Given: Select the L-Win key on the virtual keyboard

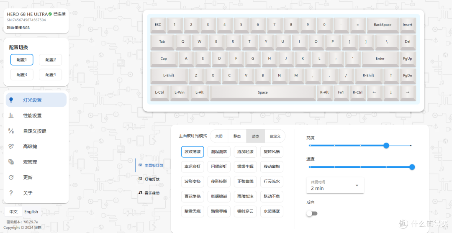Looking at the screenshot, I should point(180,92).
